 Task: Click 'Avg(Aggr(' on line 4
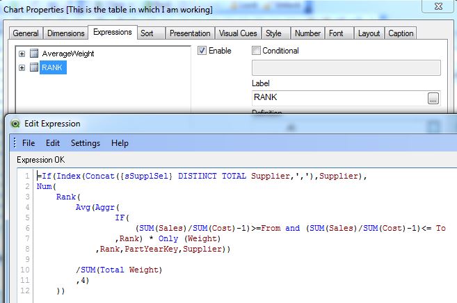(x=97, y=207)
